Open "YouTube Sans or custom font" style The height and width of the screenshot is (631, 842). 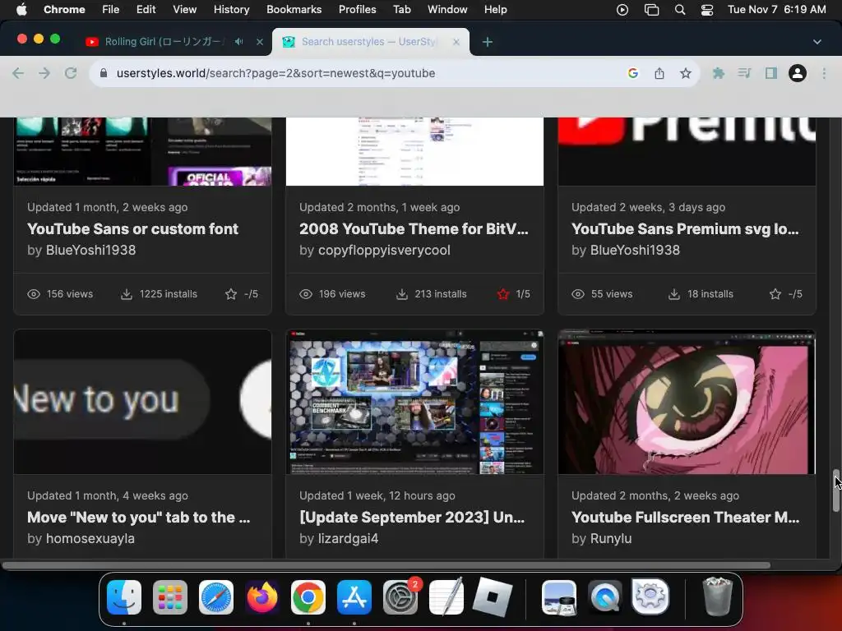[132, 229]
